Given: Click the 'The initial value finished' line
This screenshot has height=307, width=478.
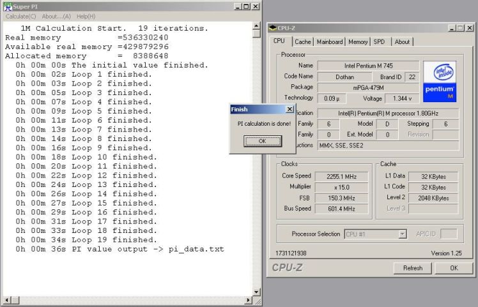Looking at the screenshot, I should point(112,65).
